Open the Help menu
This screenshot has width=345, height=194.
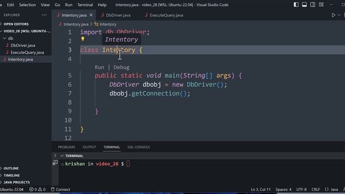(x=102, y=5)
